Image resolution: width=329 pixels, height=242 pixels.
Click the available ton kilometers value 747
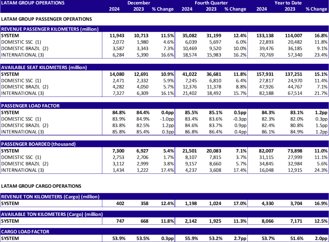point(120,221)
